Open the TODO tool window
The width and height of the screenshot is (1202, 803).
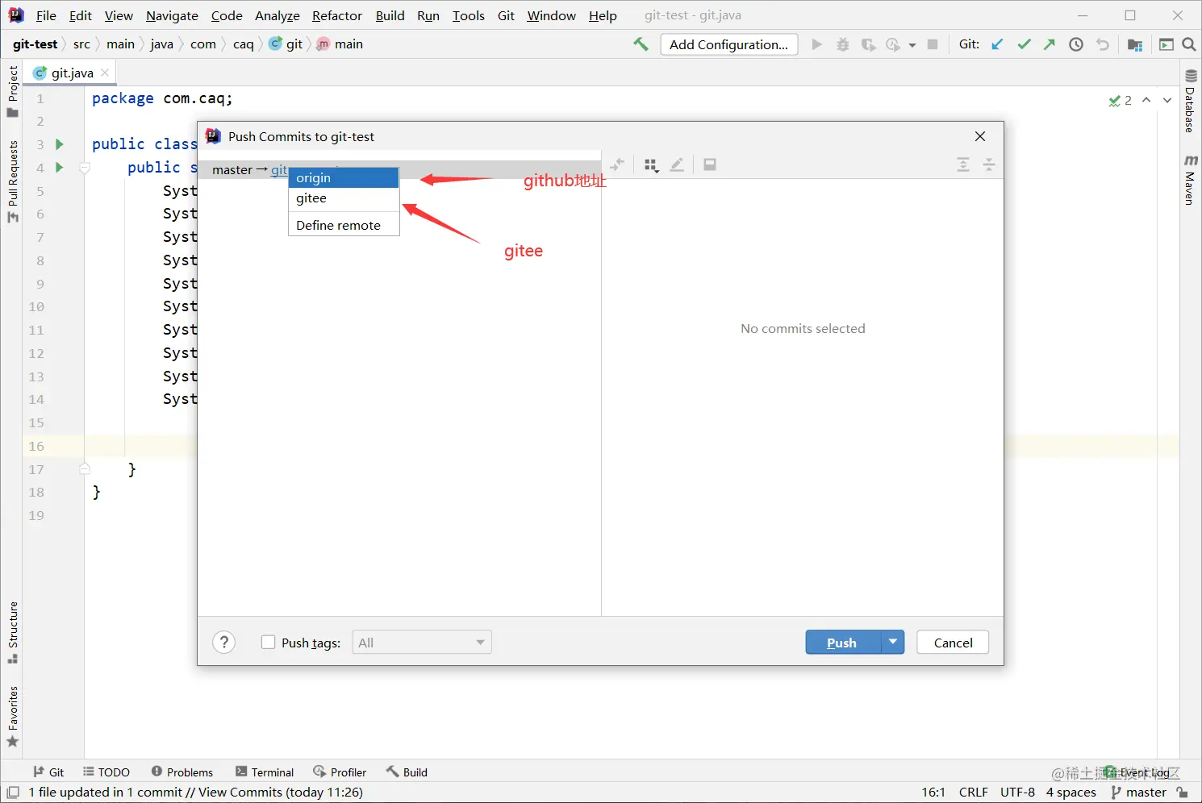point(106,772)
